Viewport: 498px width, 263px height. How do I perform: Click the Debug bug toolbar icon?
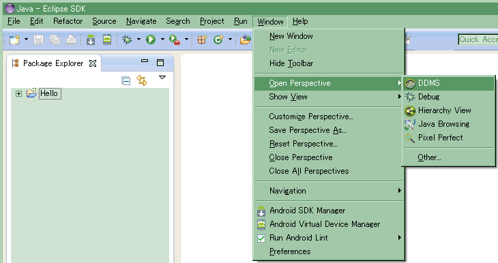127,40
